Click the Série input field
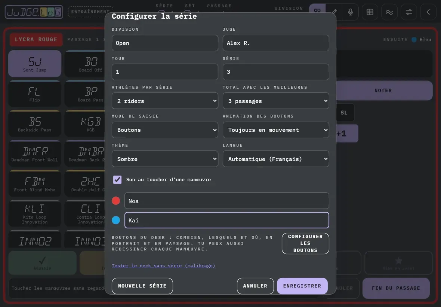 [276, 72]
